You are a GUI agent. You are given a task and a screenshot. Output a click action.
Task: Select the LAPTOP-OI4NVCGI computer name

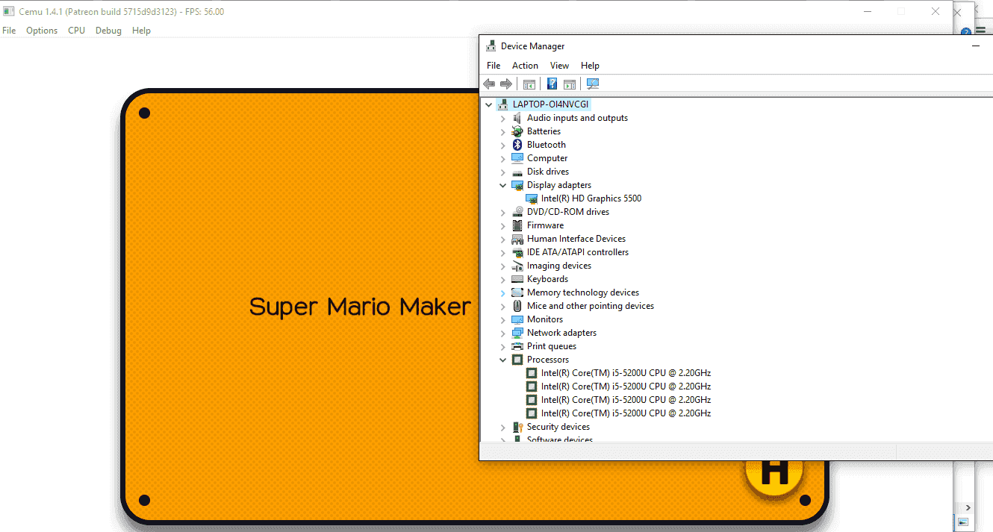coord(552,104)
